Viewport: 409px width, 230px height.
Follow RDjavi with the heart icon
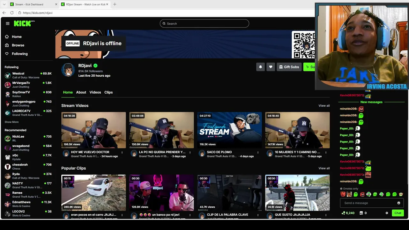coord(271,67)
